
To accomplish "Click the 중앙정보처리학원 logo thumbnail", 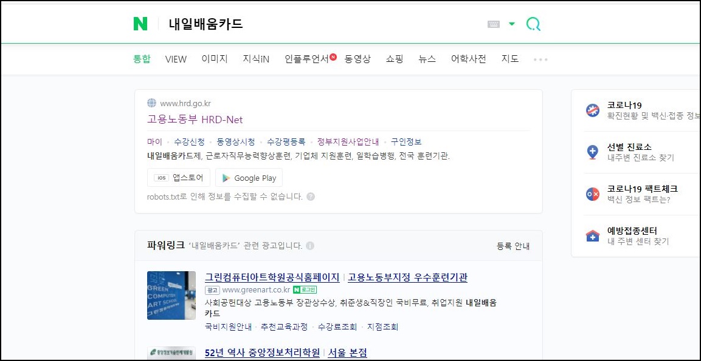I will (x=171, y=353).
